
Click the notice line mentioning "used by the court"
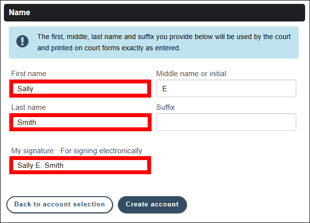(x=164, y=37)
